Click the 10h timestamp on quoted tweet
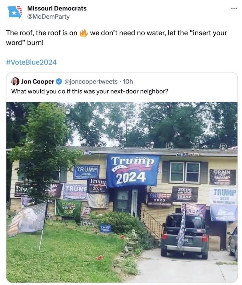 pos(128,82)
